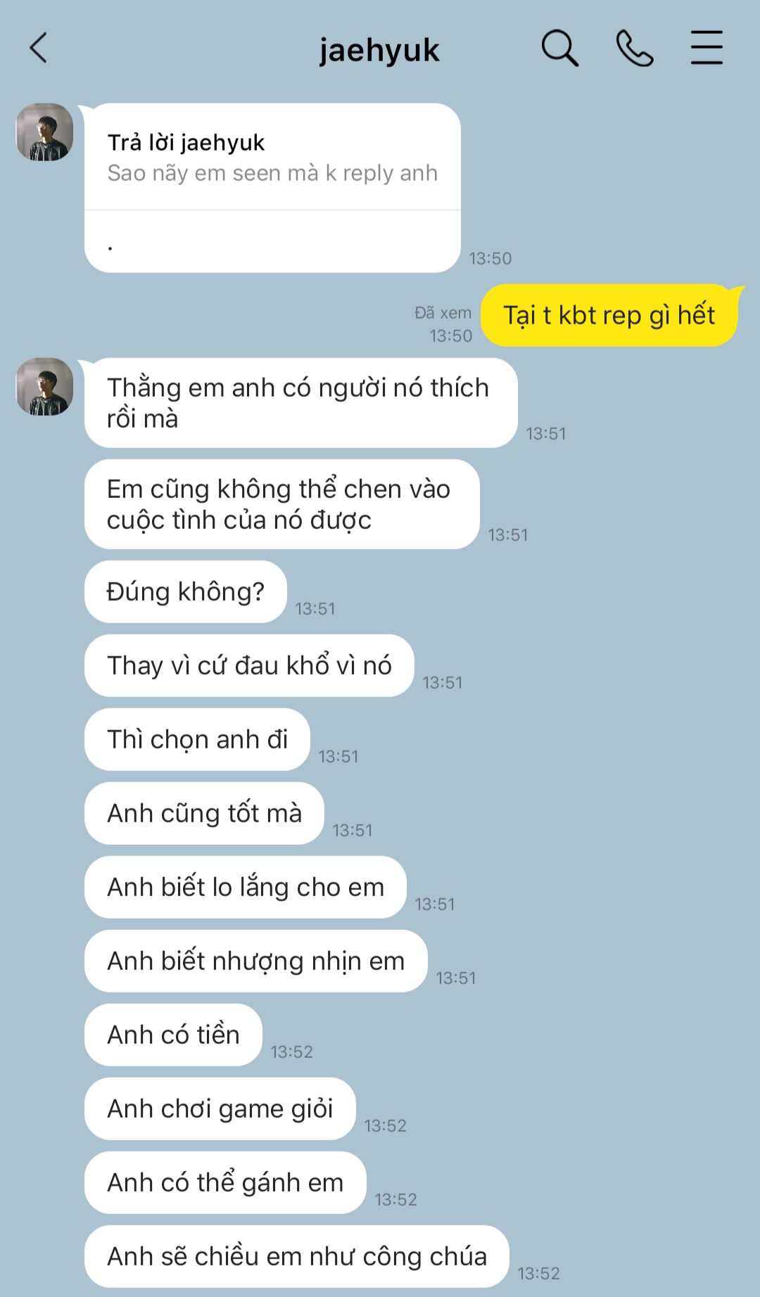Tap message 'Anh biết nhượng nhịn em'
This screenshot has width=760, height=1297.
point(256,961)
